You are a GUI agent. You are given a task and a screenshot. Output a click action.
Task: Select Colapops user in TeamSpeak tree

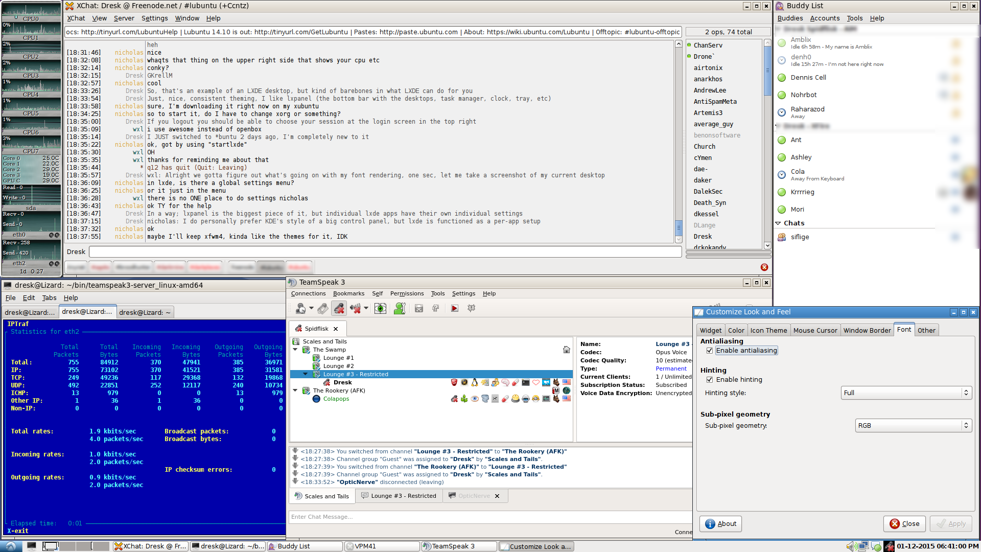[336, 399]
